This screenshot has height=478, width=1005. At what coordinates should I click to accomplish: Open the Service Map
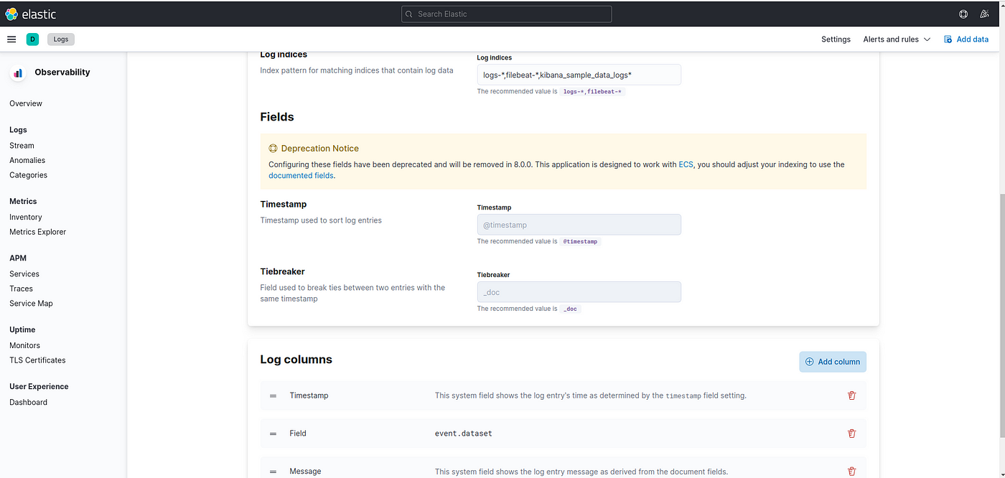(x=31, y=304)
